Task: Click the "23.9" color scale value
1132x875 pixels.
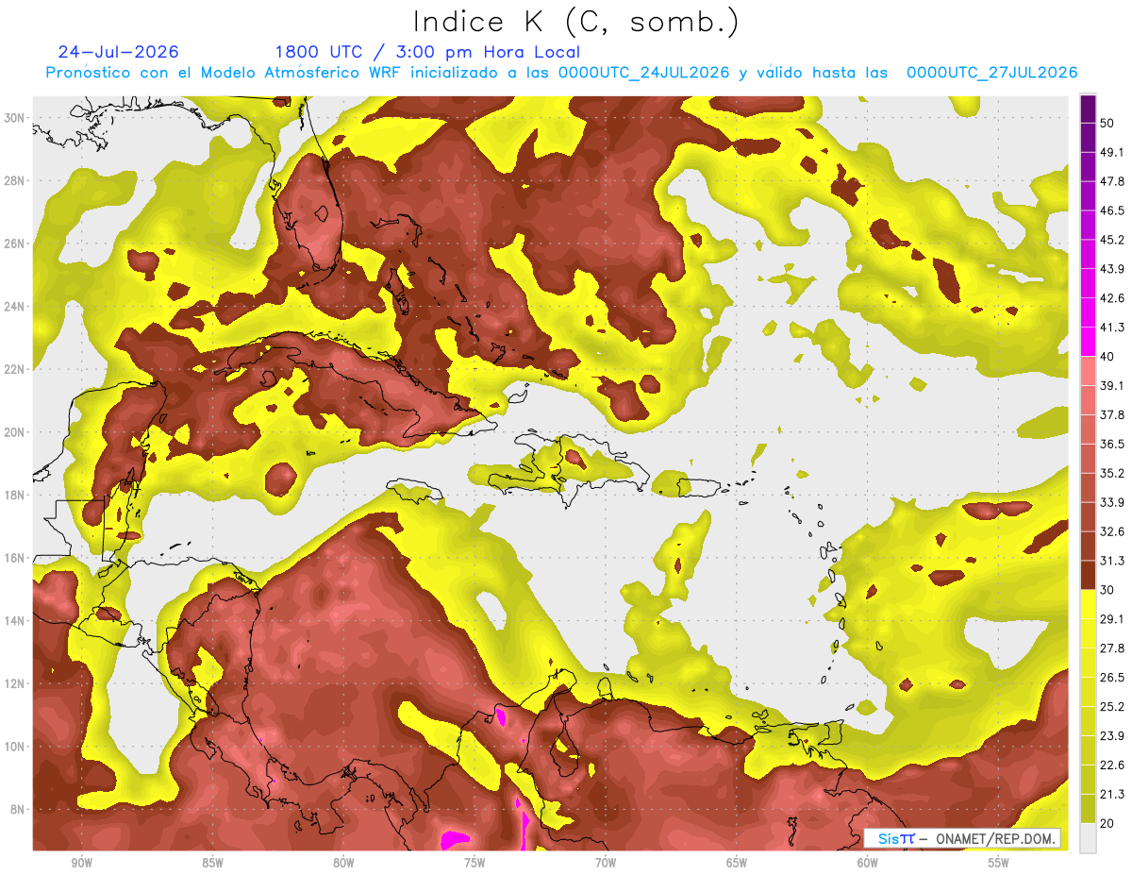Action: 1113,736
